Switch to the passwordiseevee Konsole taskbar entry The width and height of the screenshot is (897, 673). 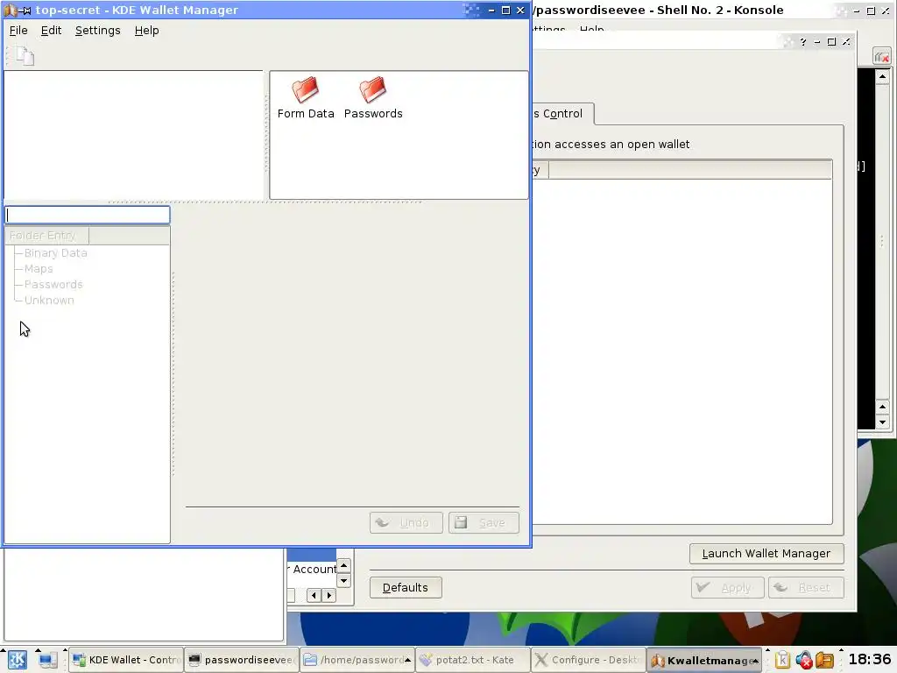242,660
